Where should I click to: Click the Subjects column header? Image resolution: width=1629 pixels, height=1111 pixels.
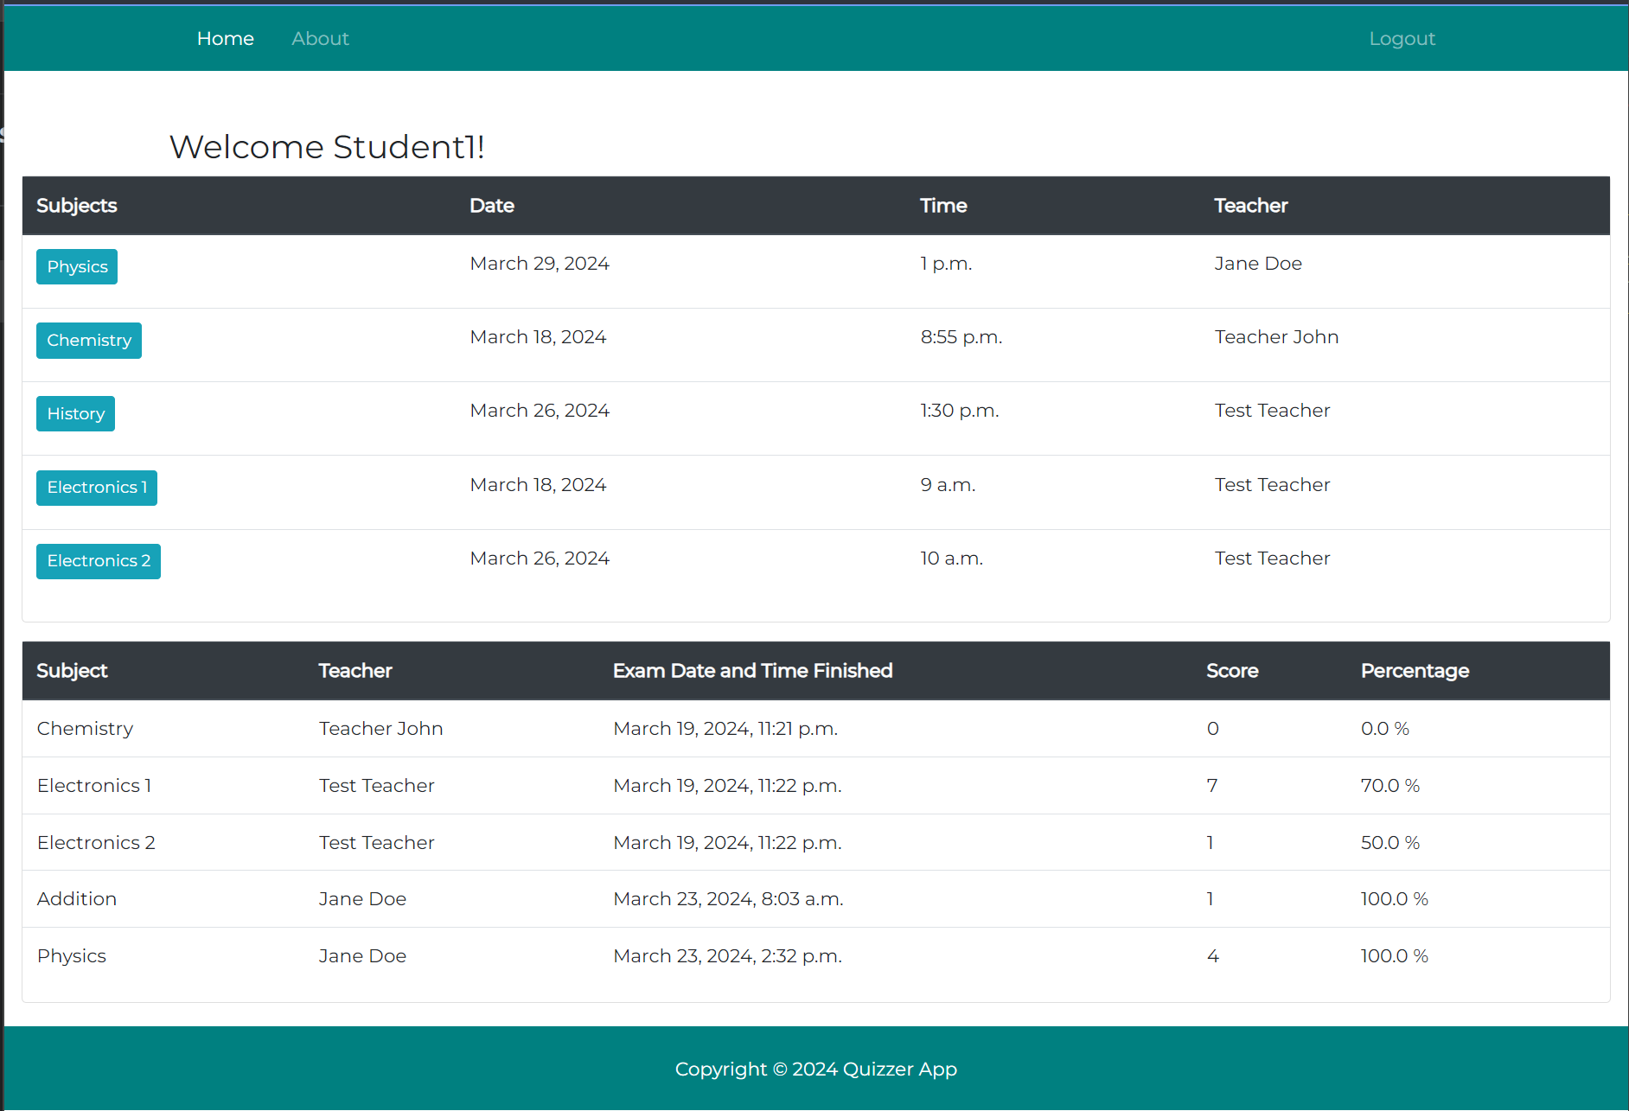click(x=77, y=206)
